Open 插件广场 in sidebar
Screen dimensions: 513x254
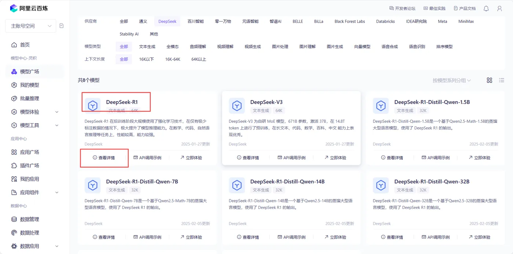coord(34,166)
